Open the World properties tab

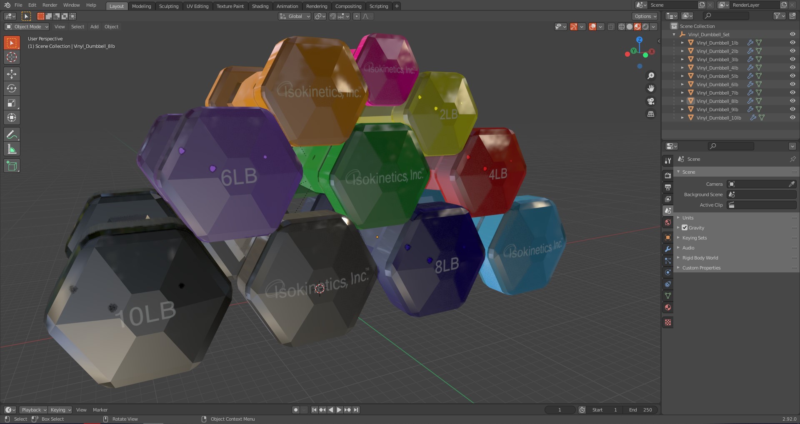tap(667, 222)
